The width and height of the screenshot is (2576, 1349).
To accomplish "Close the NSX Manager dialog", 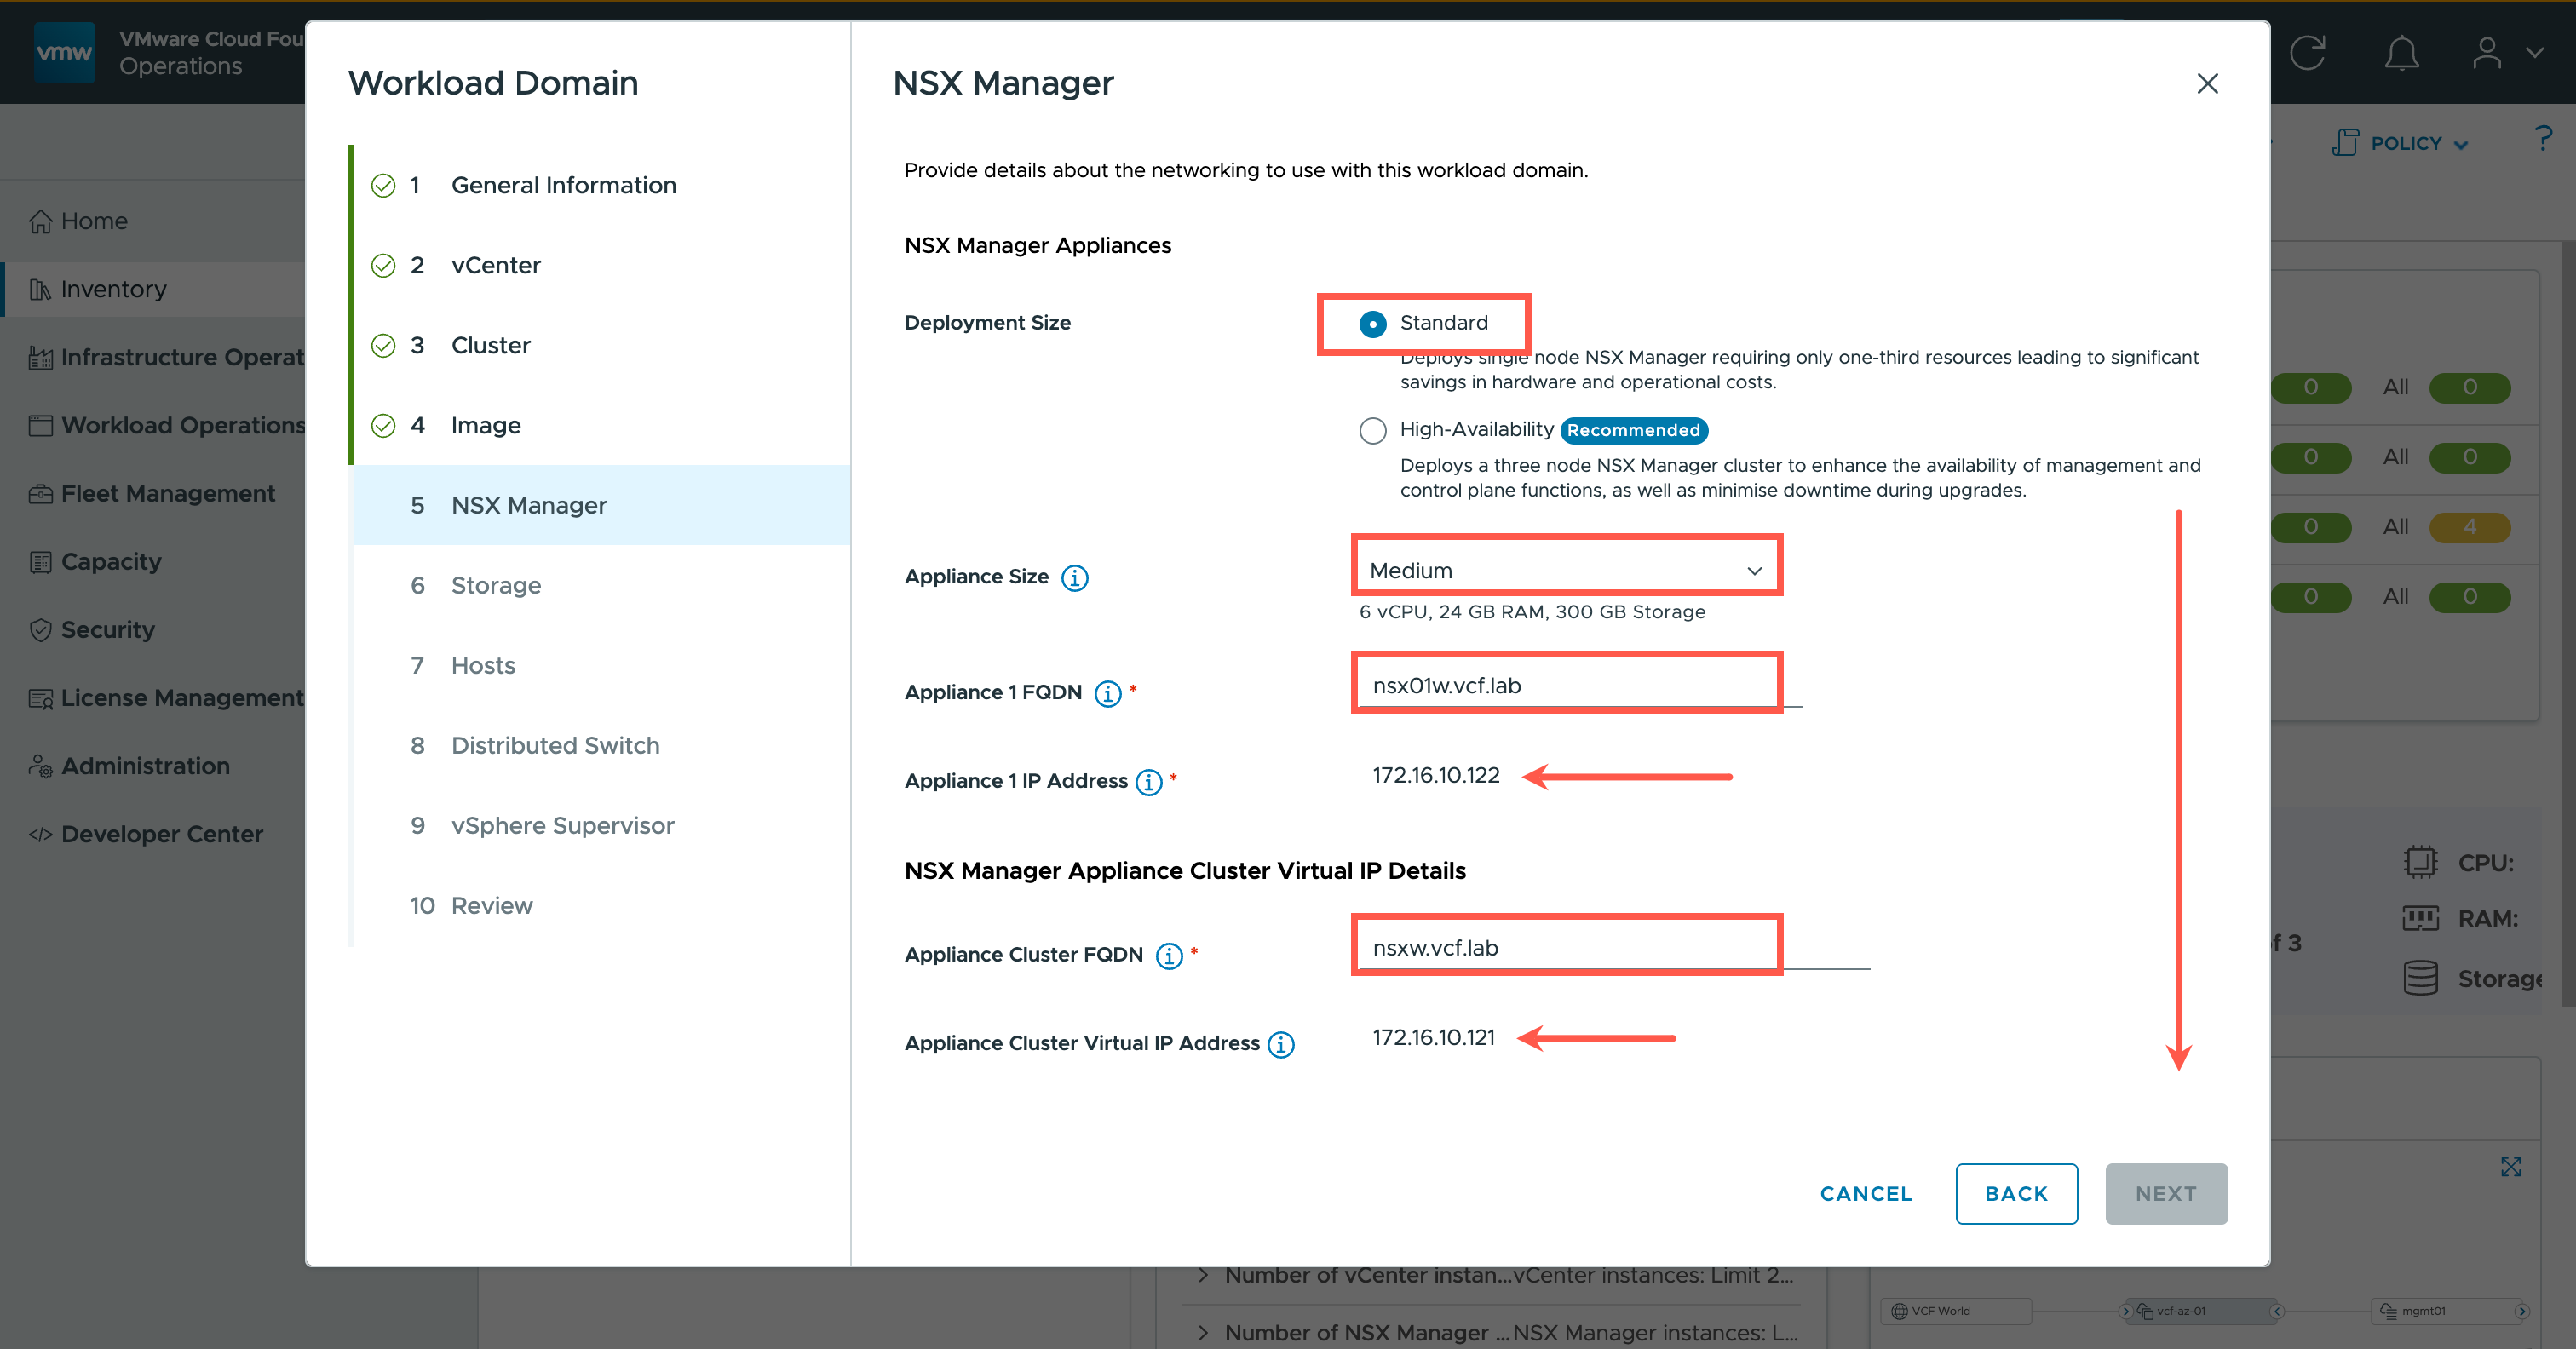I will pos(2207,83).
